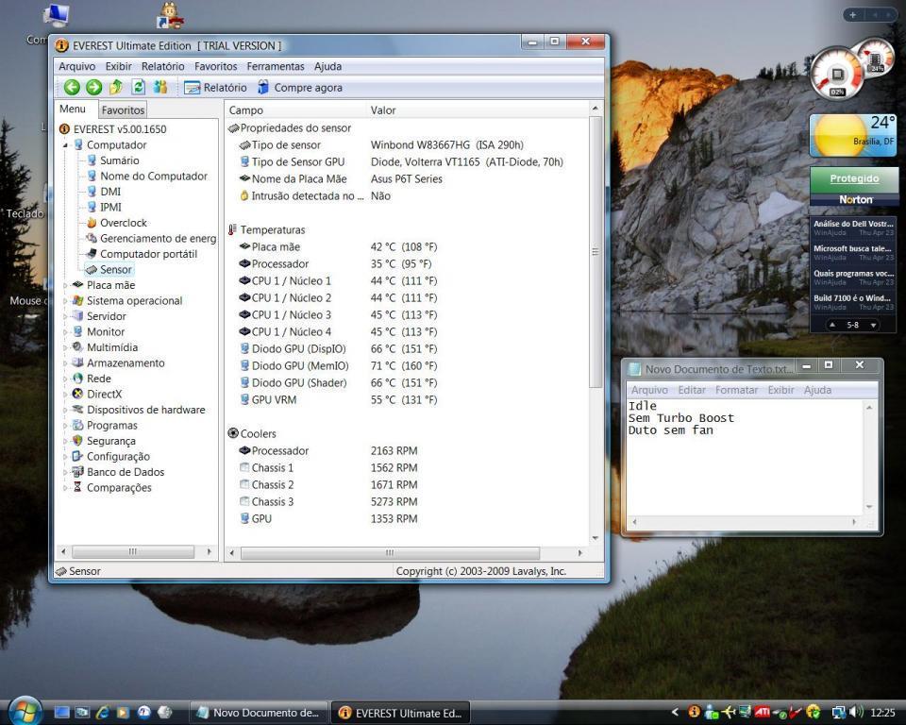Expand the Placa mãe tree node

coord(66,285)
